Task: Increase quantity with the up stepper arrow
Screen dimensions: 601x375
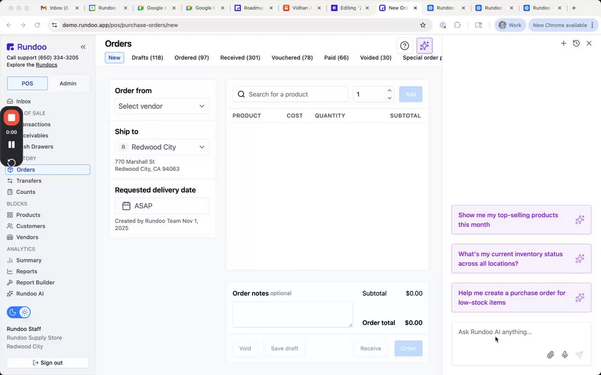Action: coord(389,91)
